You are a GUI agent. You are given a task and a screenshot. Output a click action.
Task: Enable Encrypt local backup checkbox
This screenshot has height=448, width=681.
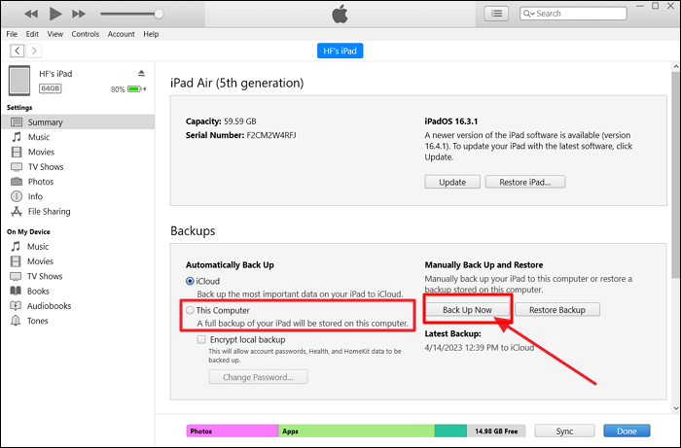(x=201, y=340)
